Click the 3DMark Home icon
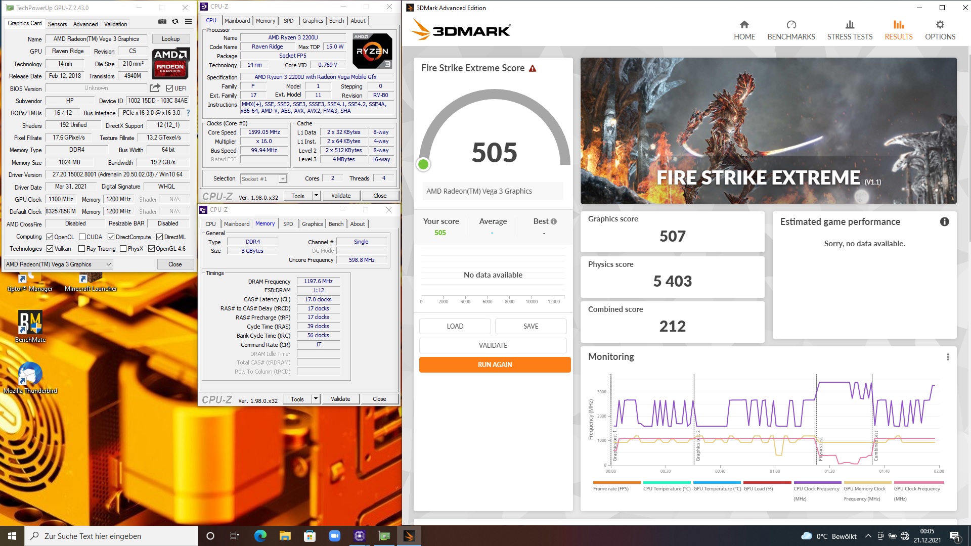The image size is (971, 546). pyautogui.click(x=744, y=24)
